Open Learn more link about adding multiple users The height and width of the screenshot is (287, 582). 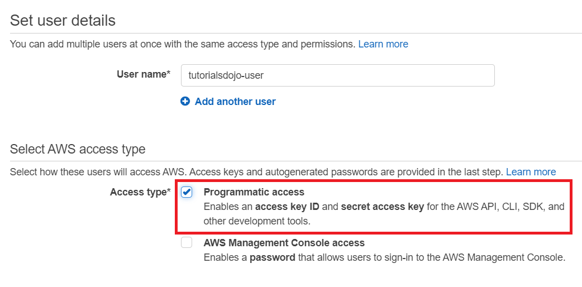coord(383,44)
